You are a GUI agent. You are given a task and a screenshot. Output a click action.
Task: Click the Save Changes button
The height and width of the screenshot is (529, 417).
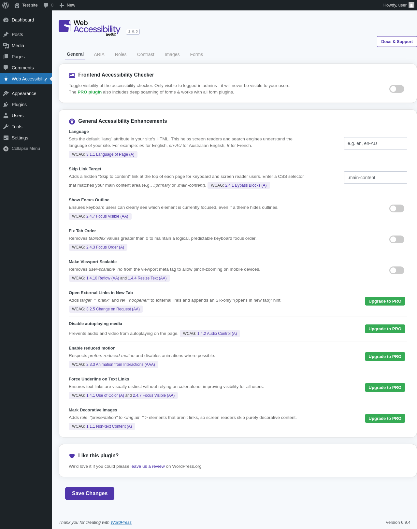click(90, 493)
